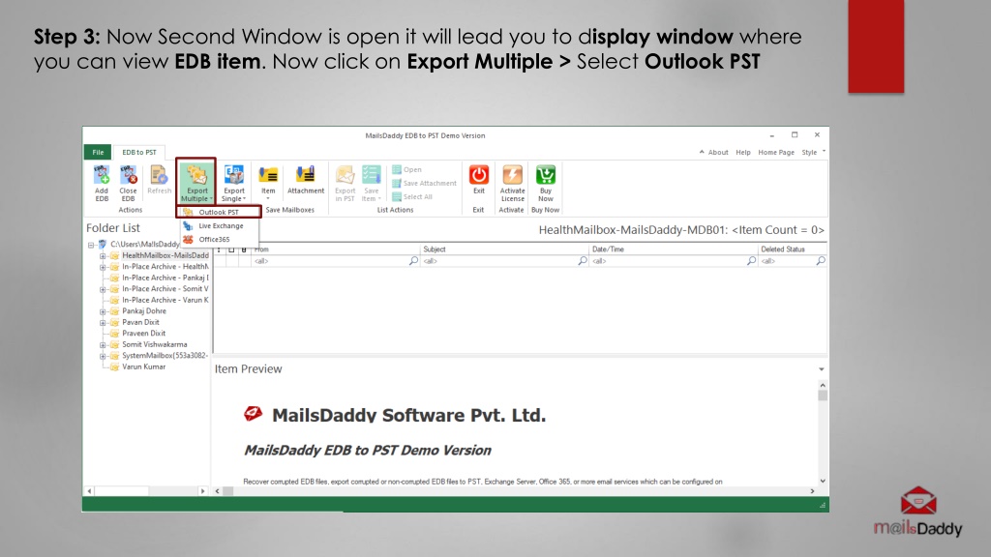Click the Deleted Status column header
991x557 pixels.
coord(793,249)
